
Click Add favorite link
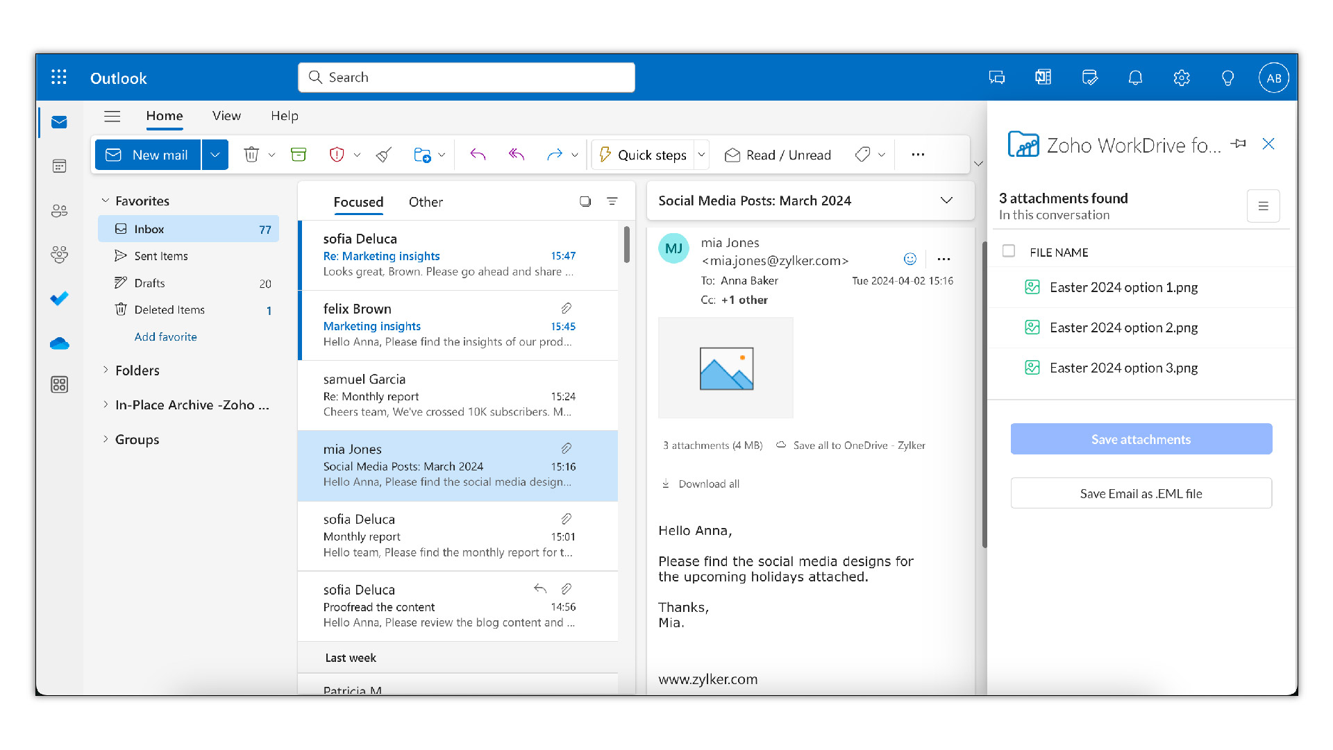coord(165,336)
